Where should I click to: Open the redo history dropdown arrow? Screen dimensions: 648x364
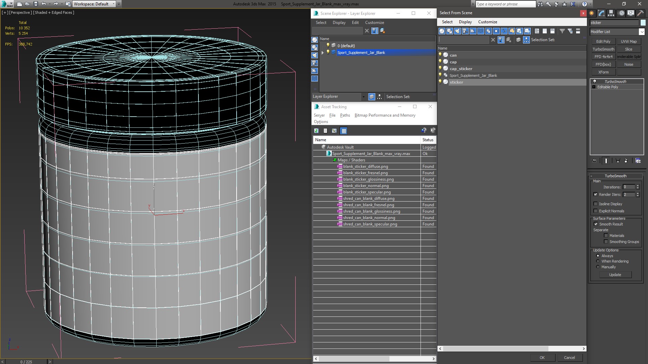(62, 4)
